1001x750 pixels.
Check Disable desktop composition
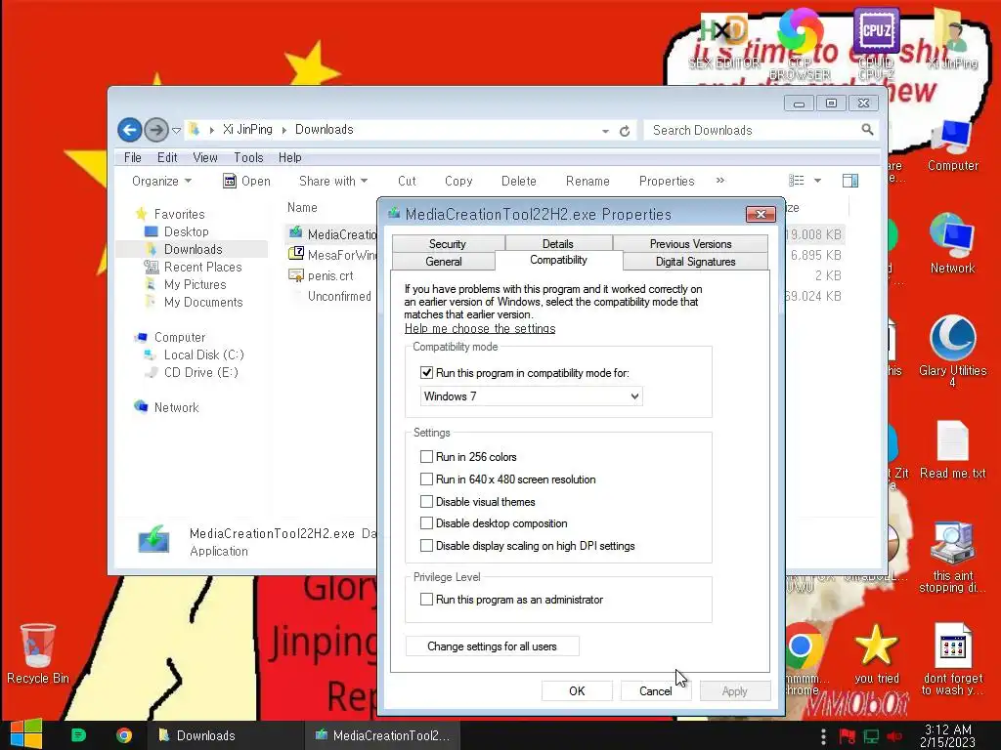pos(426,523)
